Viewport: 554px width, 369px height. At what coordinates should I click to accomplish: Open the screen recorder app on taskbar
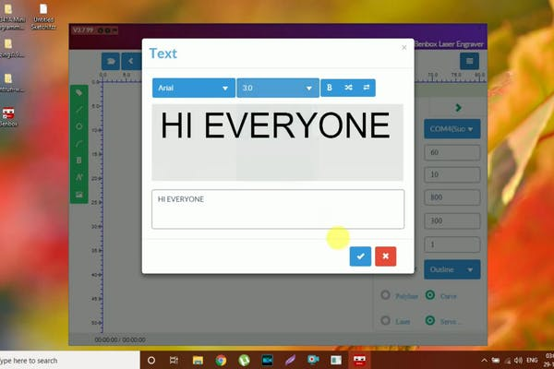click(x=313, y=361)
